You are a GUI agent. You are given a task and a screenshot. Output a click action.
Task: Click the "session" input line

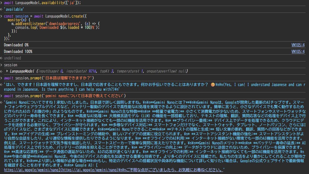(x=11, y=65)
